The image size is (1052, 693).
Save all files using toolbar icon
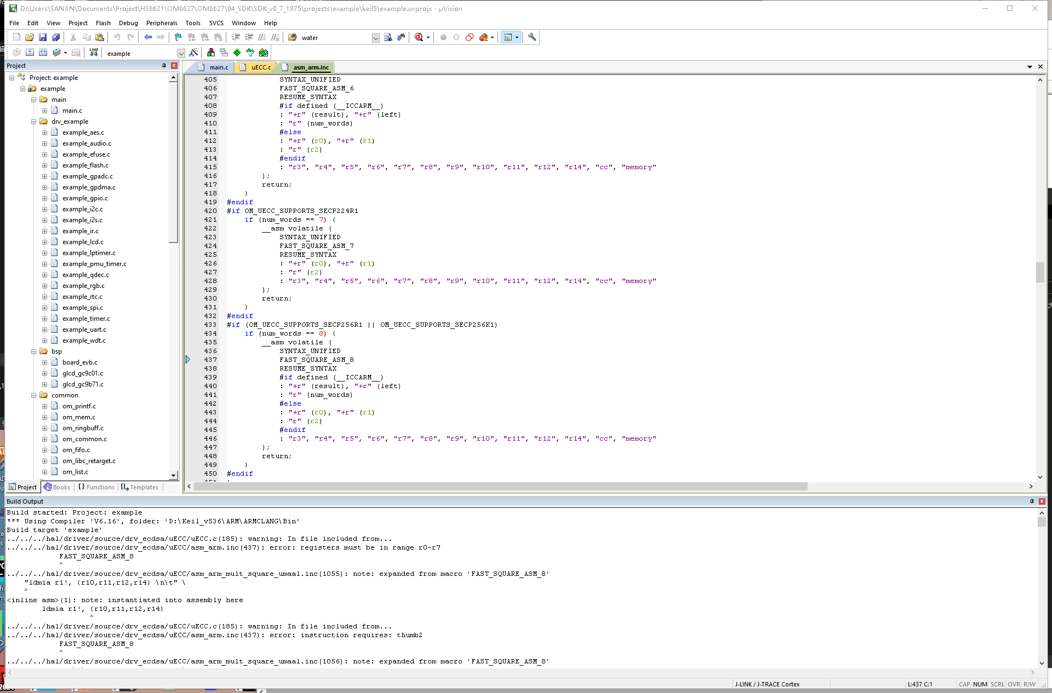56,37
